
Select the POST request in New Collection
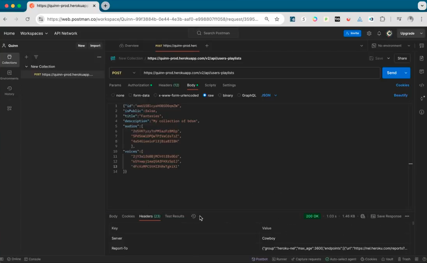[63, 75]
